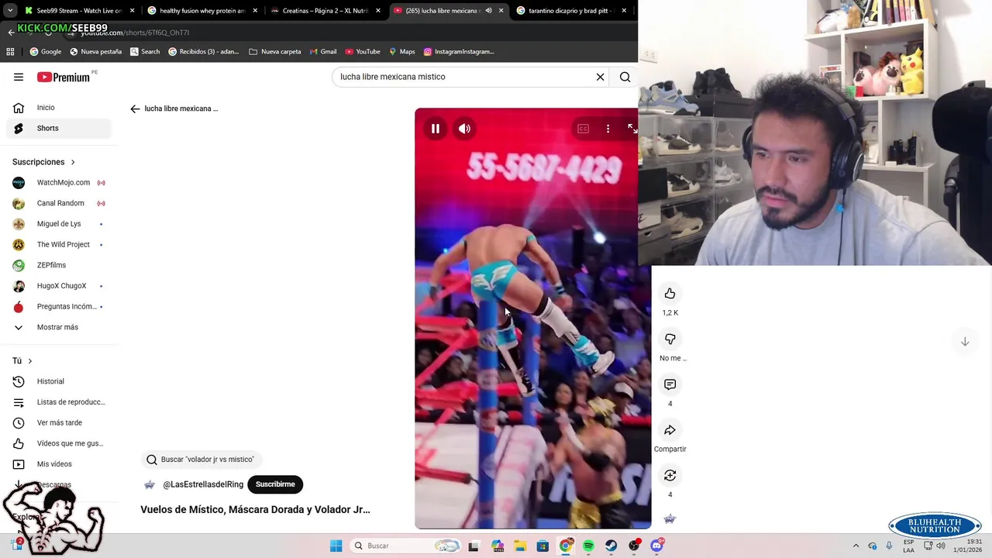Open Vídeos que me gustan
992x558 pixels.
pos(59,443)
